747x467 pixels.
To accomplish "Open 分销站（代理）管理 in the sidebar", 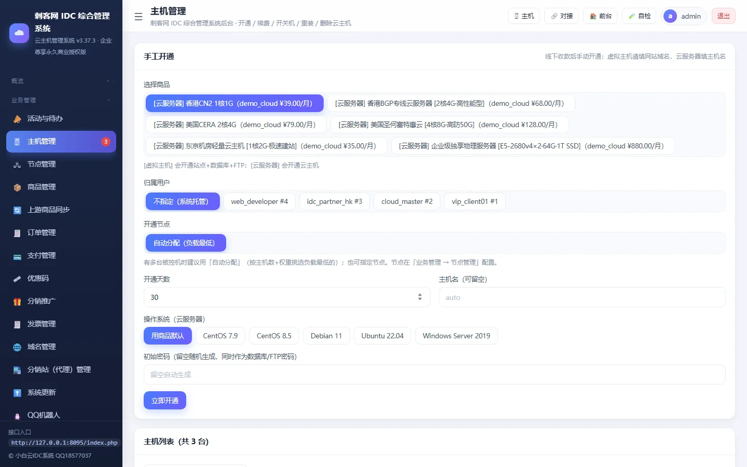I will click(61, 370).
